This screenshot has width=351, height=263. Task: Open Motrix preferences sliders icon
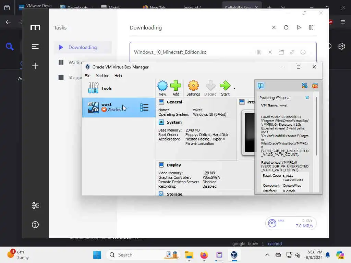point(35,205)
